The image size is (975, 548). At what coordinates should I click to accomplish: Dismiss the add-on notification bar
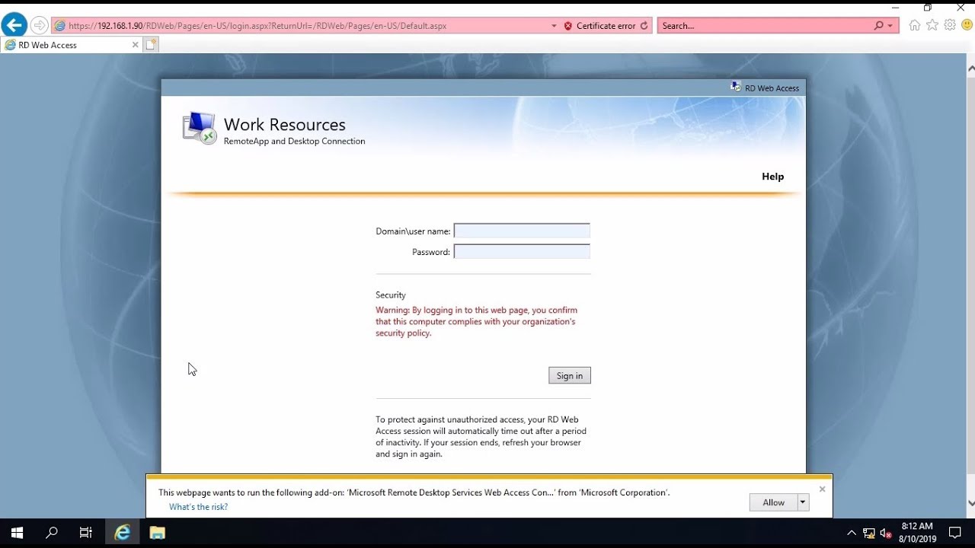point(822,489)
